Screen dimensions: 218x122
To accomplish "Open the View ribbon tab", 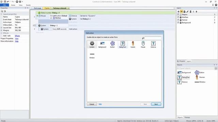I will coord(20,5).
